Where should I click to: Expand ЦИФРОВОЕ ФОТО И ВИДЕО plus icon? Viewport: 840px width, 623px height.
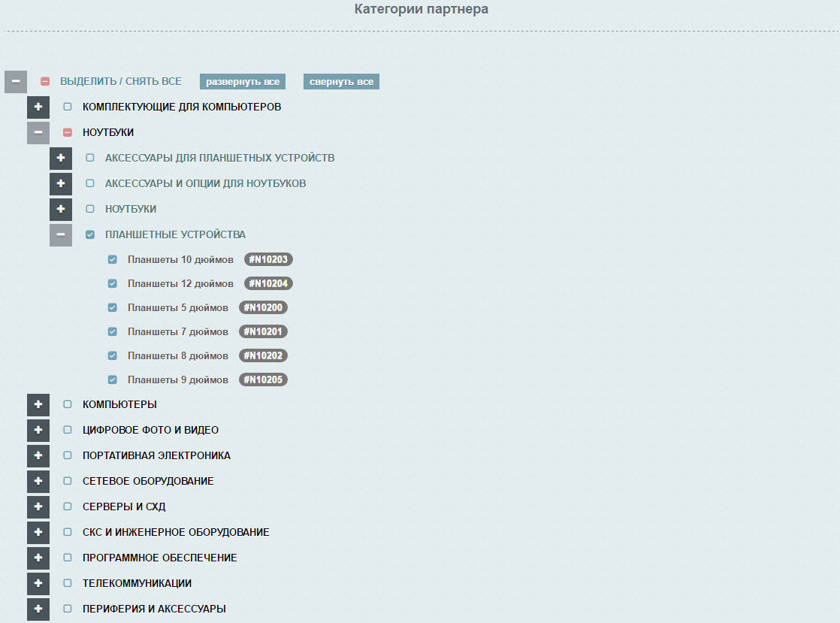[38, 430]
